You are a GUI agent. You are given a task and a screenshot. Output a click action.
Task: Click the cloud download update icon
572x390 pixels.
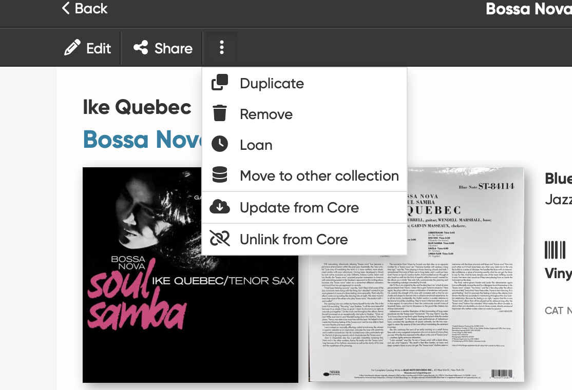220,207
